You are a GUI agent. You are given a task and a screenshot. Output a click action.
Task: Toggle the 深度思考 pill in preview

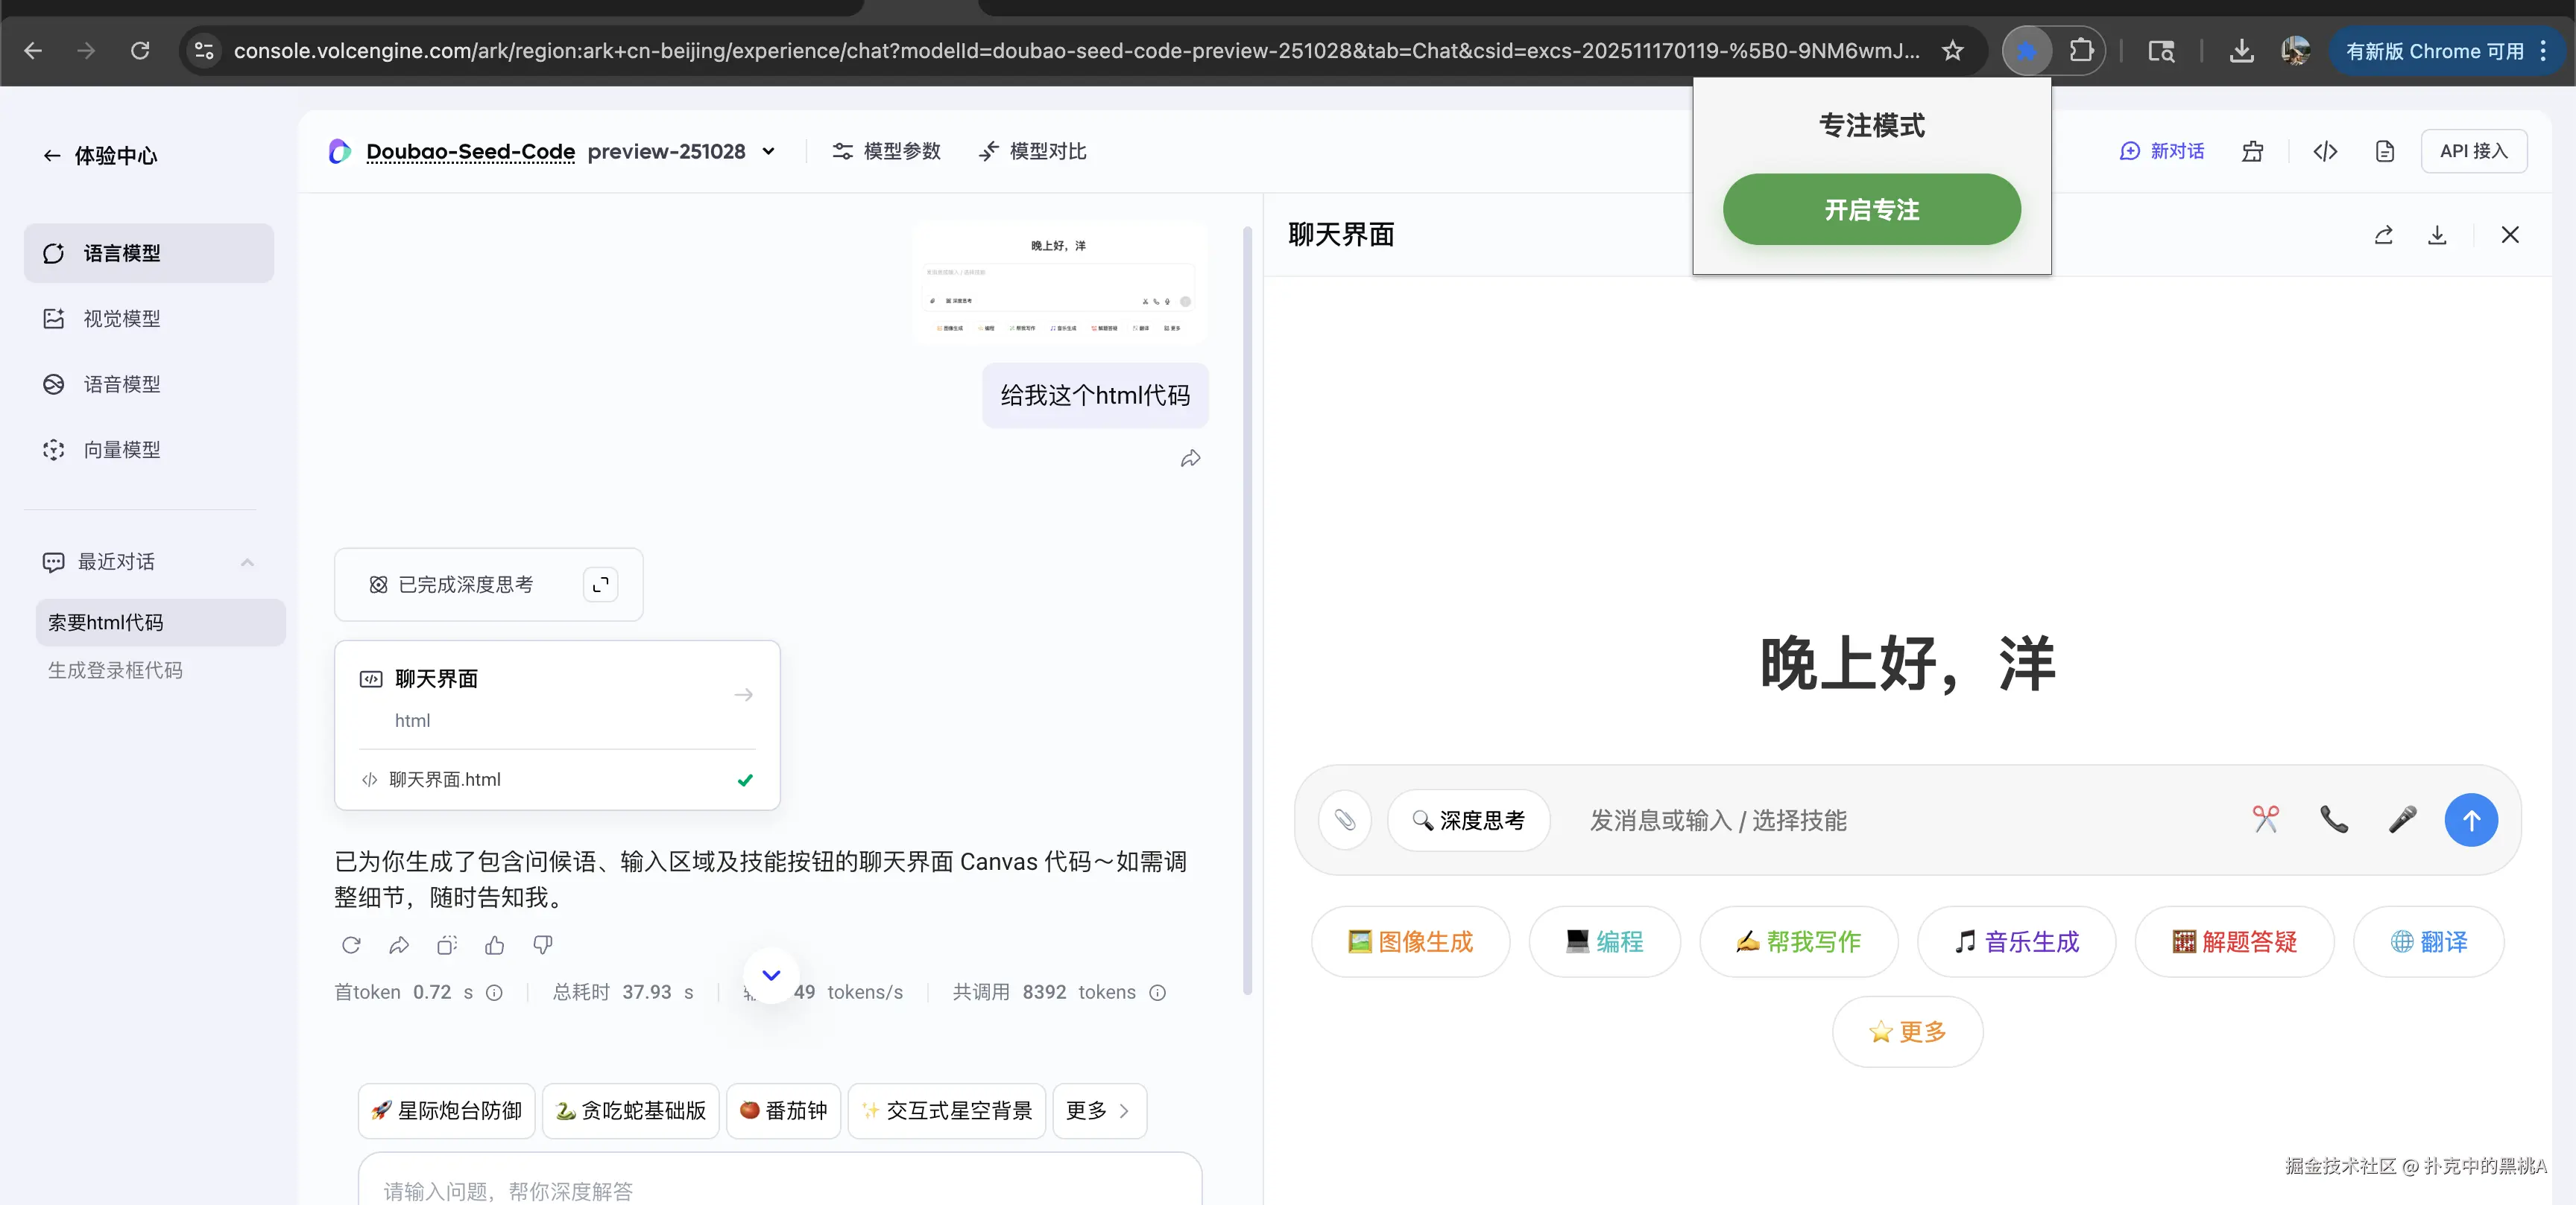click(x=1468, y=820)
